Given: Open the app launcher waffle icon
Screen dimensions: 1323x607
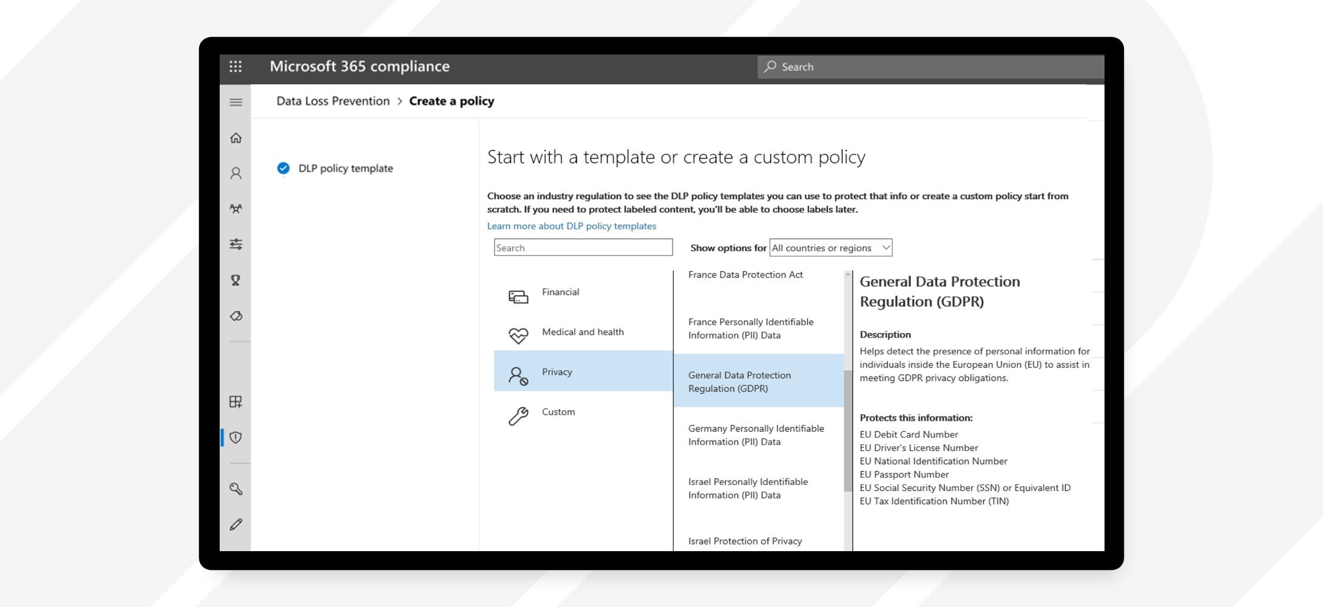Looking at the screenshot, I should 235,67.
